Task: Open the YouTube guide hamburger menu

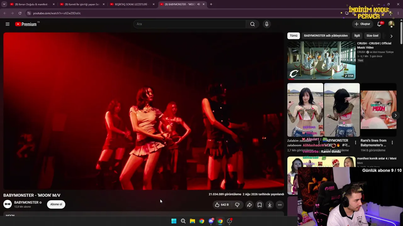Action: (8, 24)
